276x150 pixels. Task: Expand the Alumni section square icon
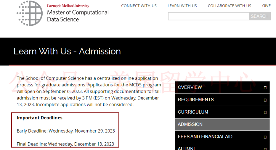pyautogui.click(x=265, y=149)
